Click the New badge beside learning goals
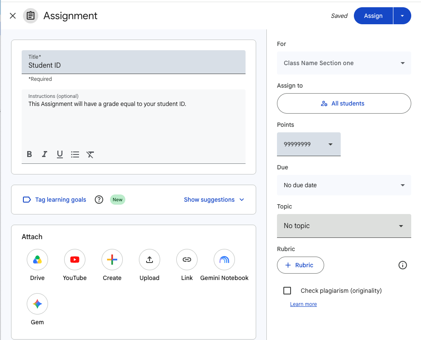The image size is (421, 340). [x=118, y=200]
